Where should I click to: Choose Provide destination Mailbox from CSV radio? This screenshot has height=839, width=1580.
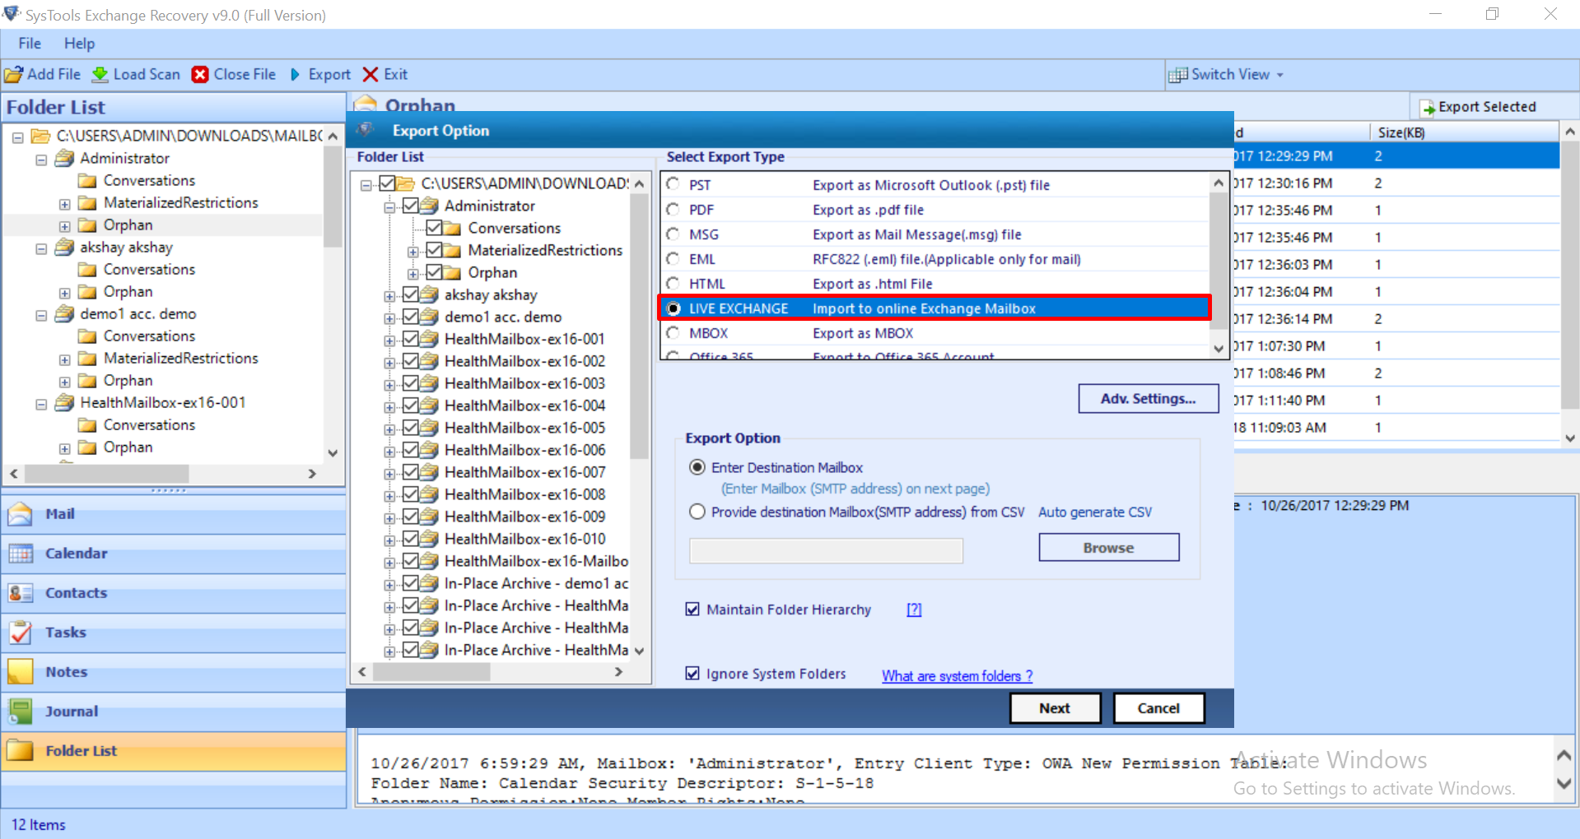point(697,512)
